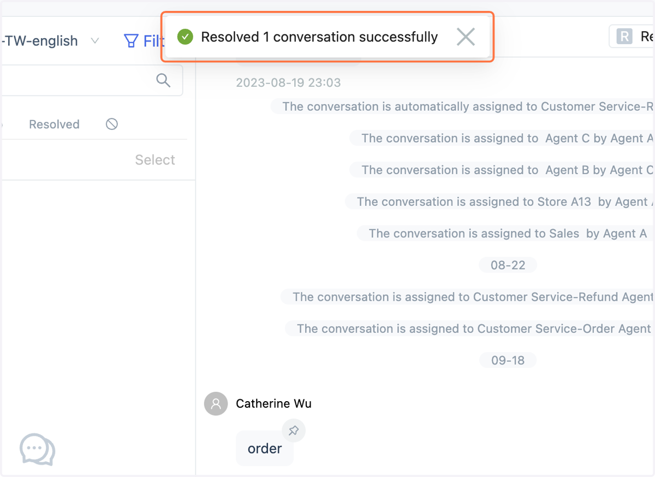Switch to the Resolved tab
Image resolution: width=655 pixels, height=477 pixels.
click(x=54, y=124)
